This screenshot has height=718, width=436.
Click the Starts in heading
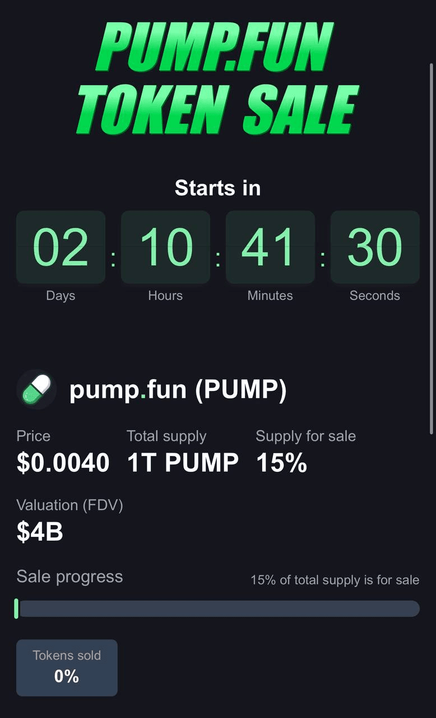[218, 187]
